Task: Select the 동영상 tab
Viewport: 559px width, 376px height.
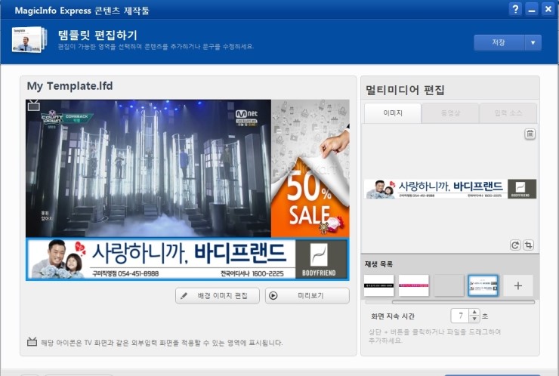Action: (x=450, y=113)
